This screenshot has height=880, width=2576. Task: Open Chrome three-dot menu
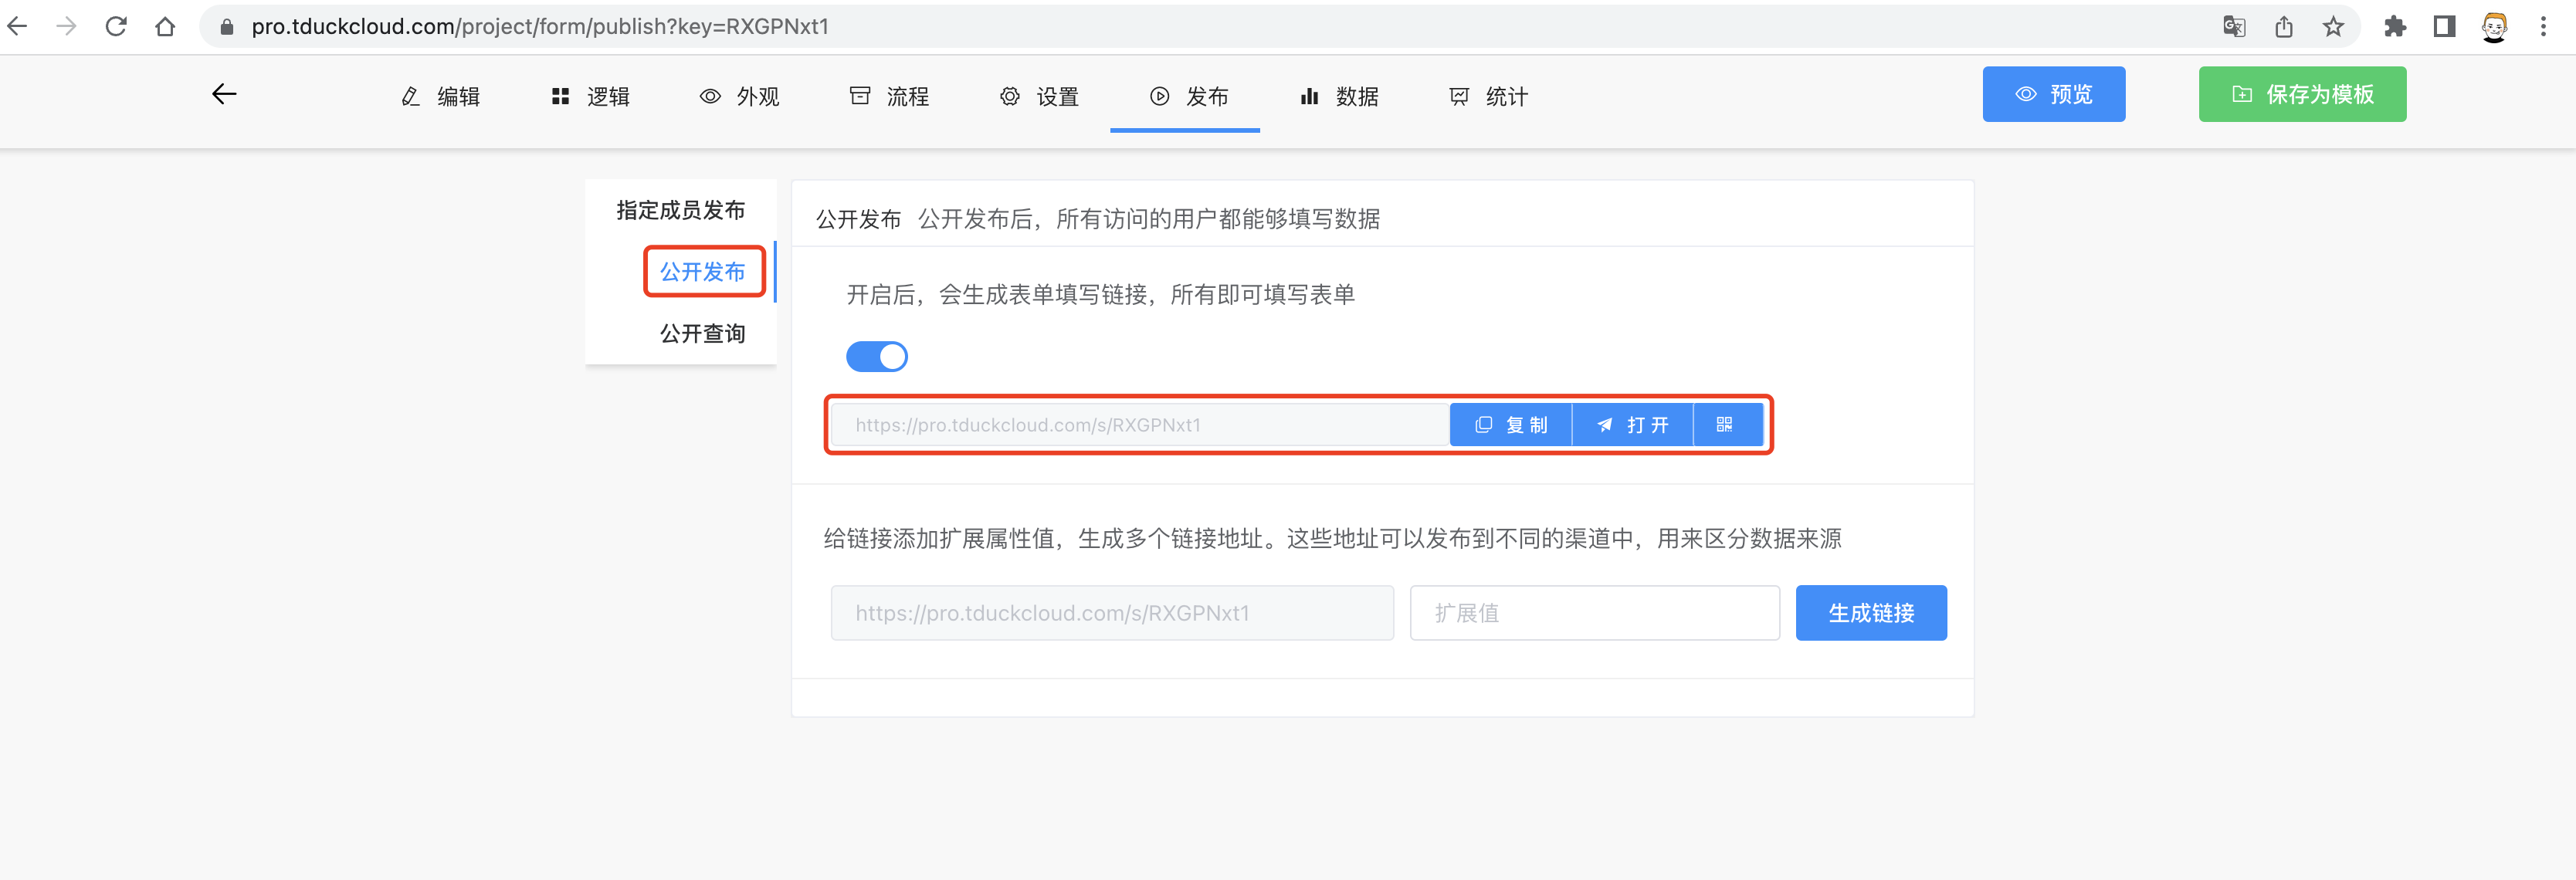2543,27
